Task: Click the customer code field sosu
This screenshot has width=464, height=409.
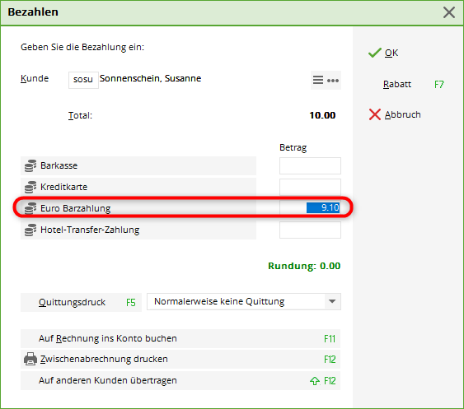Action: pos(83,80)
